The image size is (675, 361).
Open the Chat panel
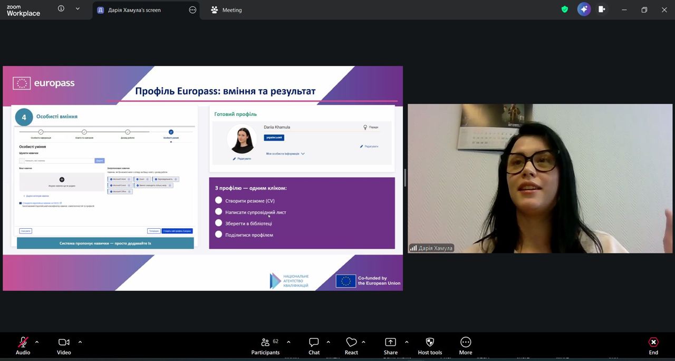click(x=314, y=343)
